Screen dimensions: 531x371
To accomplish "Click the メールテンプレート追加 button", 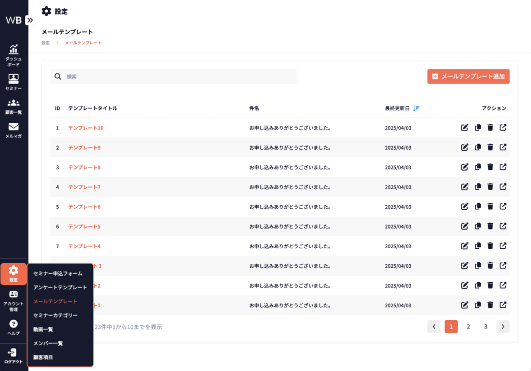I will click(x=468, y=76).
